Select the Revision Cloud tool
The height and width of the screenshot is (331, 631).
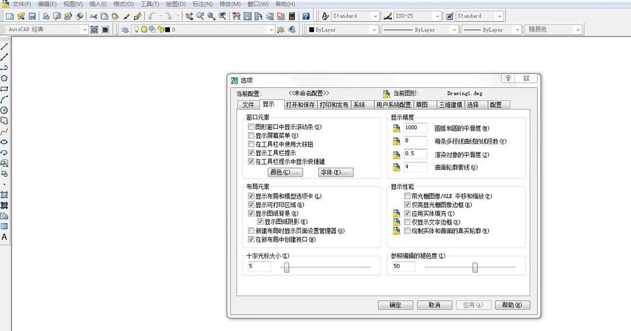pyautogui.click(x=4, y=120)
